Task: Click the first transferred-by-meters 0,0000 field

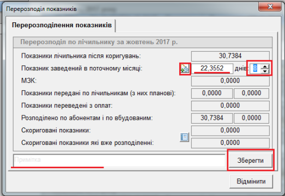Action: click(x=212, y=93)
